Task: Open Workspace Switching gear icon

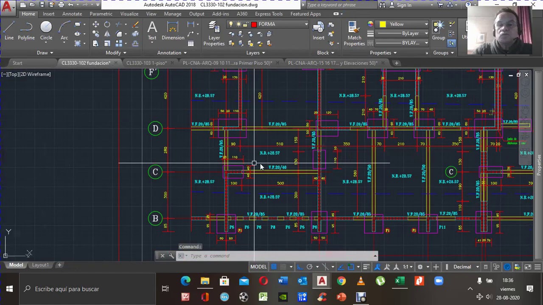Action: (420, 267)
